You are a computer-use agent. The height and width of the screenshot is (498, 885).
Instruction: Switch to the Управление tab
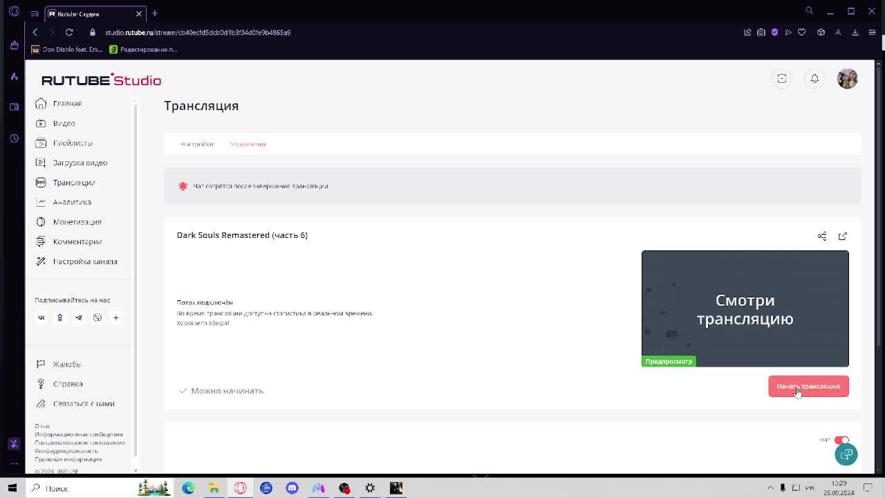248,144
